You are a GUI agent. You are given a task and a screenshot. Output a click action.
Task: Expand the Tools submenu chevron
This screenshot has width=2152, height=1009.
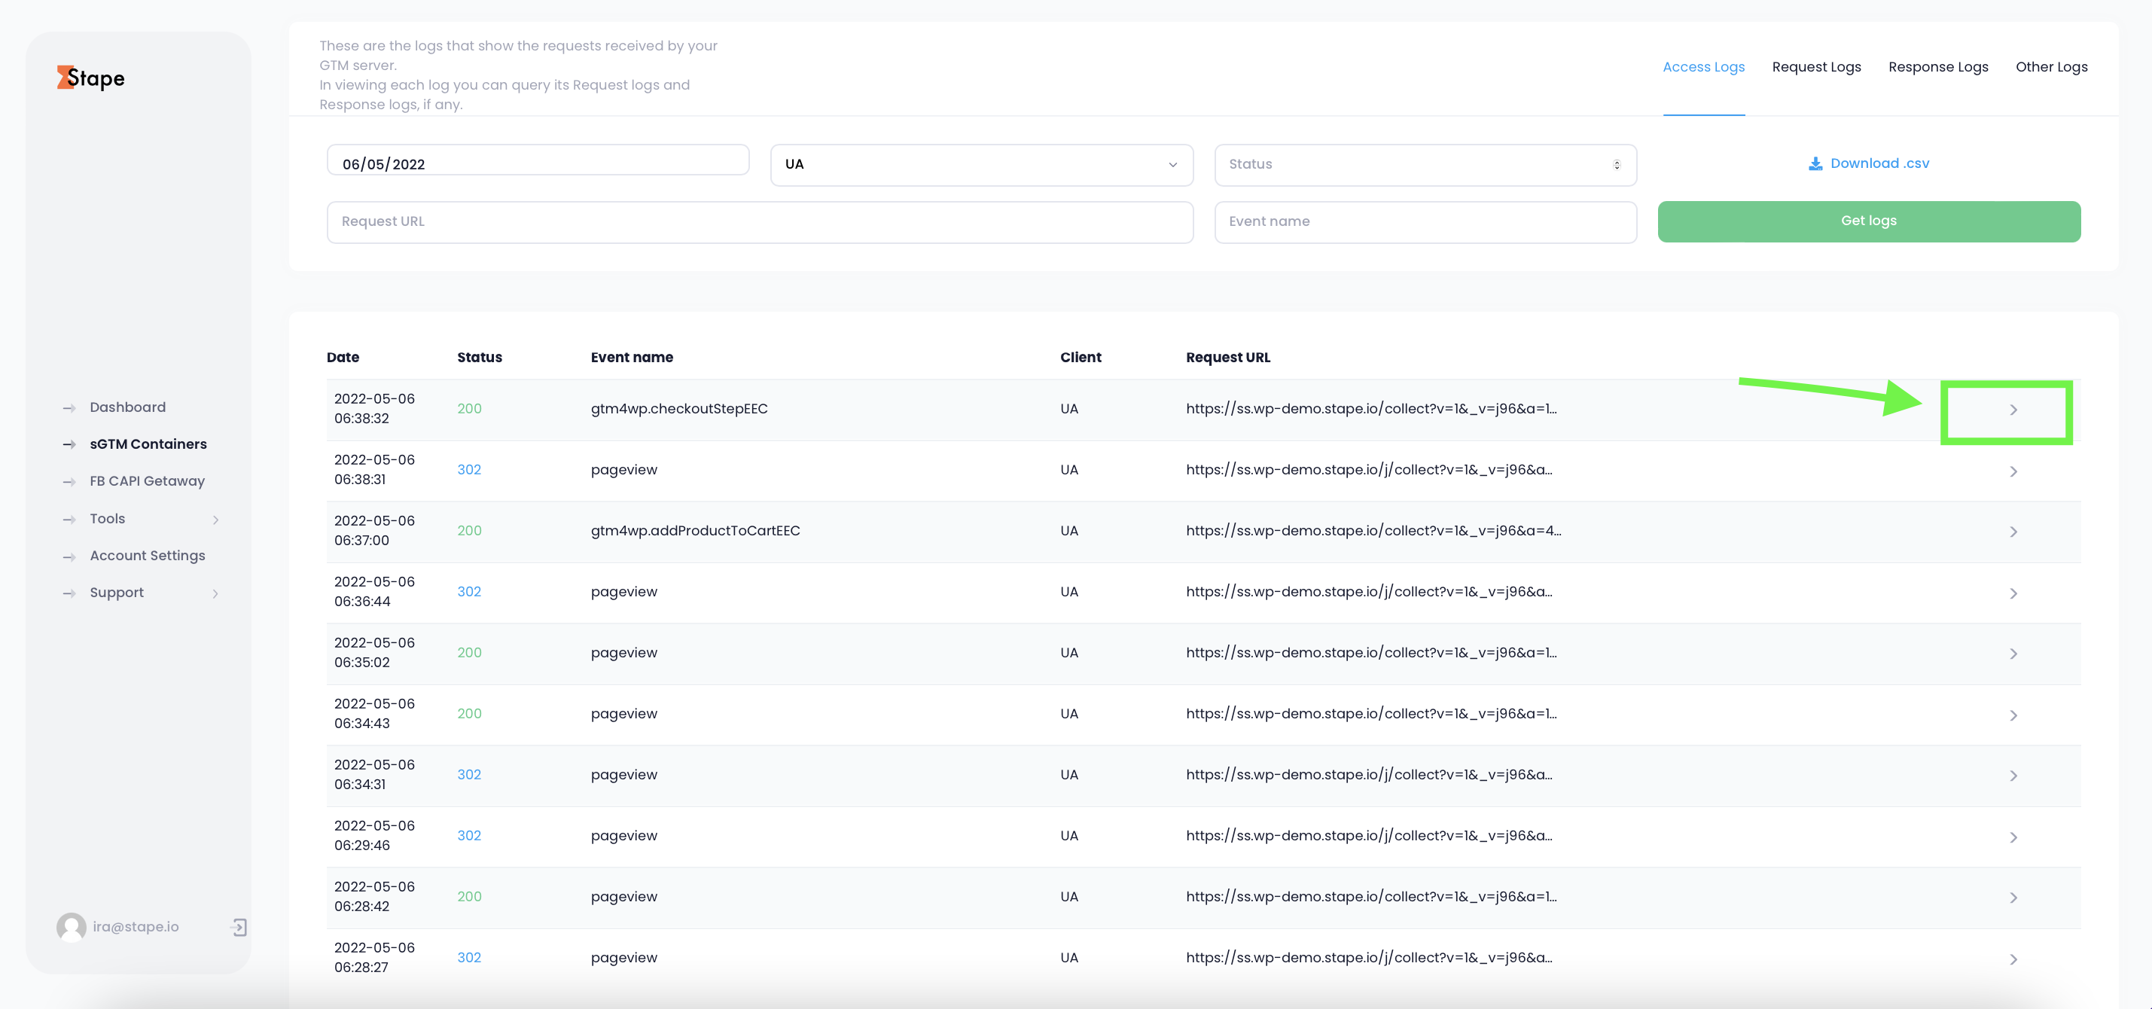pyautogui.click(x=215, y=520)
